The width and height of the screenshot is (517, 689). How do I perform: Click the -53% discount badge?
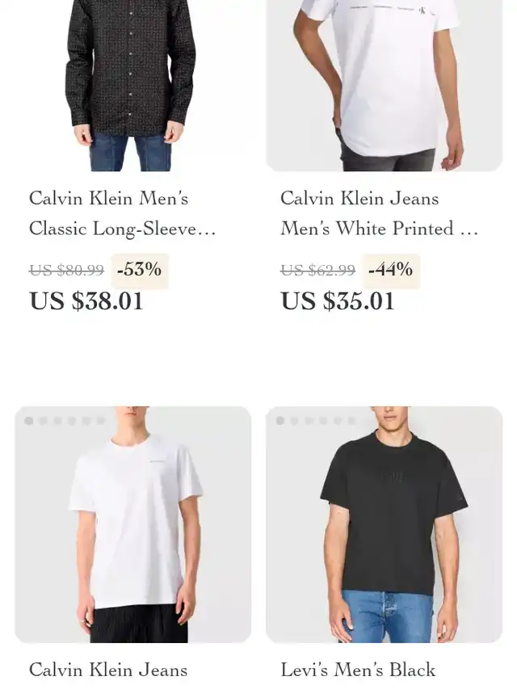(x=140, y=270)
